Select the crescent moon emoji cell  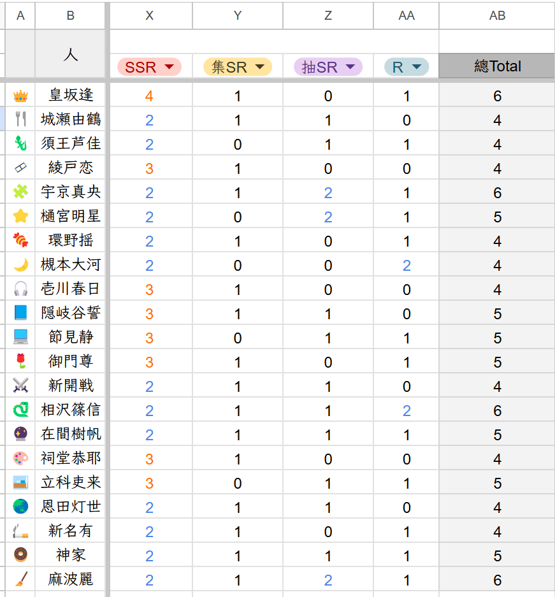point(20,264)
